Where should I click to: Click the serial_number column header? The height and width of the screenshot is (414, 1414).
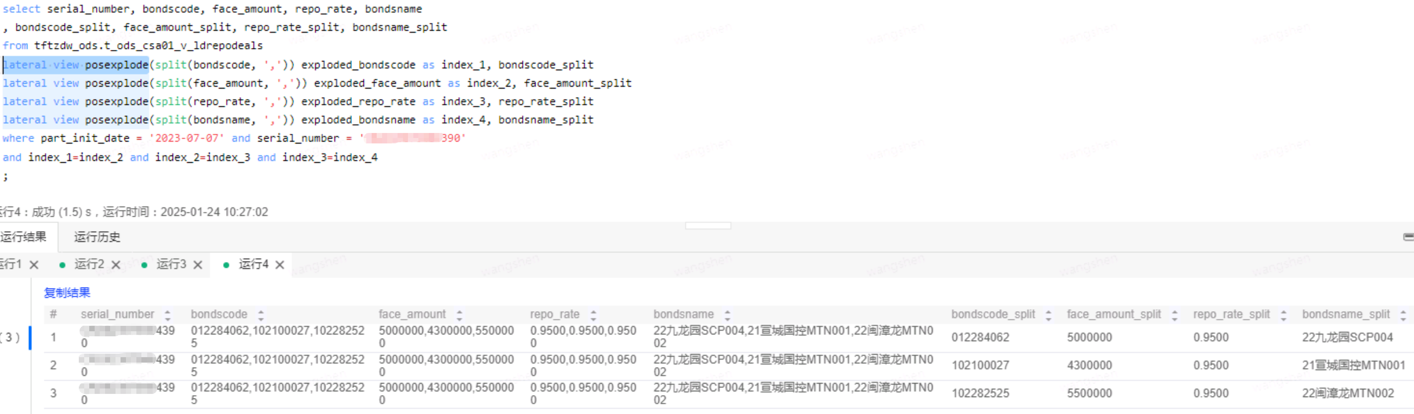pyautogui.click(x=117, y=315)
